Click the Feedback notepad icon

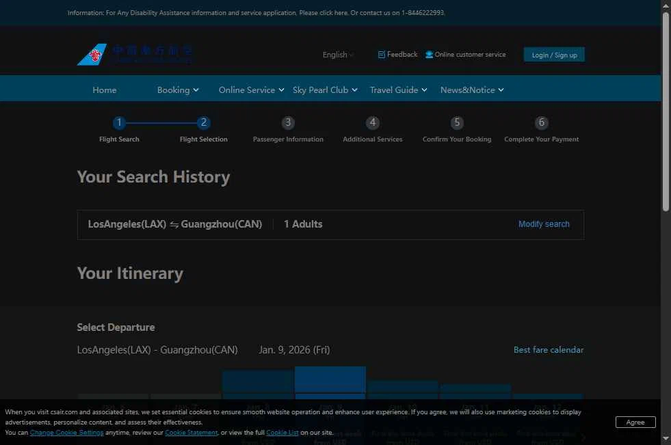coord(381,55)
